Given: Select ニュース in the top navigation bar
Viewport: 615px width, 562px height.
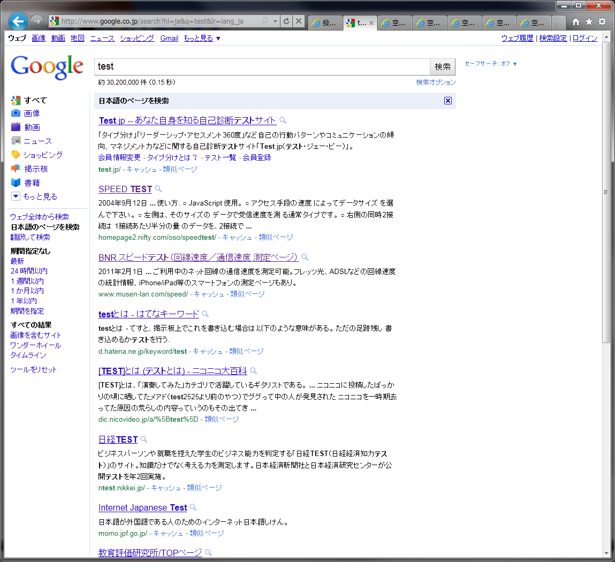Looking at the screenshot, I should (102, 39).
